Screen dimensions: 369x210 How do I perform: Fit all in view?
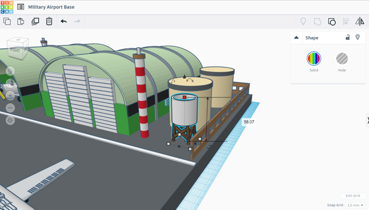tap(10, 83)
